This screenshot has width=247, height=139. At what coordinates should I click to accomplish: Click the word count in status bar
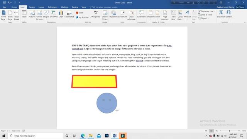[x=16, y=131]
